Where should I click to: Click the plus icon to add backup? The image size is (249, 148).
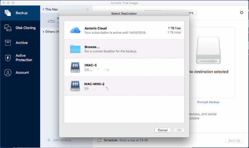pyautogui.click(x=49, y=140)
